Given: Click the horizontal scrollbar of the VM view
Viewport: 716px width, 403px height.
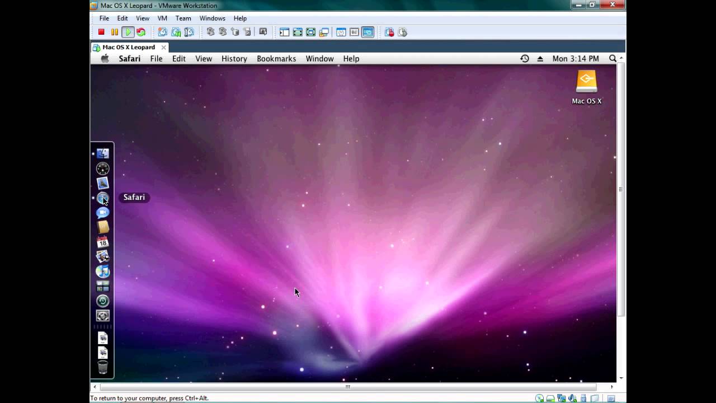Looking at the screenshot, I should 348,387.
